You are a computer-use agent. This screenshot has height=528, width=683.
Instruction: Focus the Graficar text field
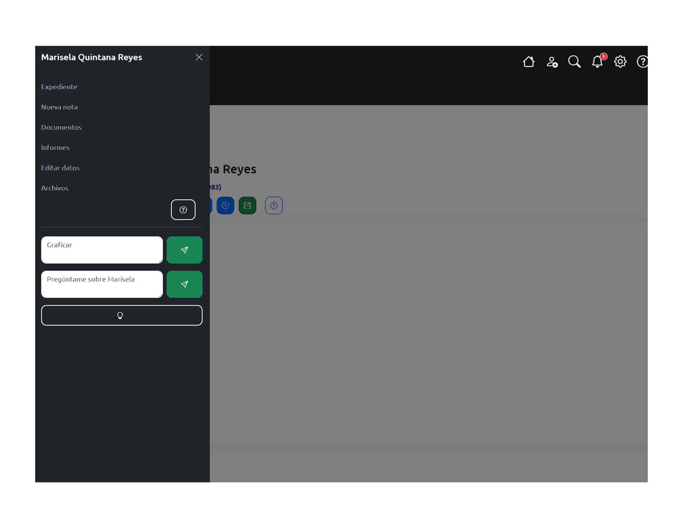point(102,250)
